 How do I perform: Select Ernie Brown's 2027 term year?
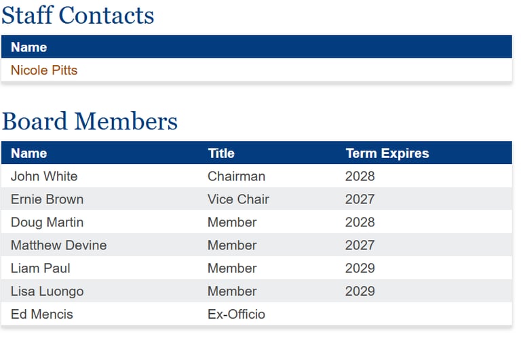click(x=360, y=199)
